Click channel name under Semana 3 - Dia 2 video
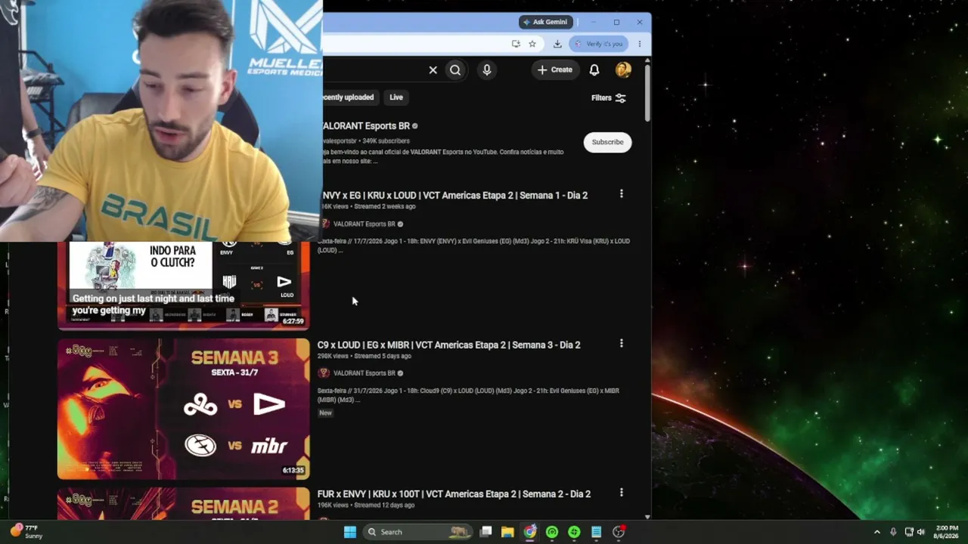 [x=365, y=373]
